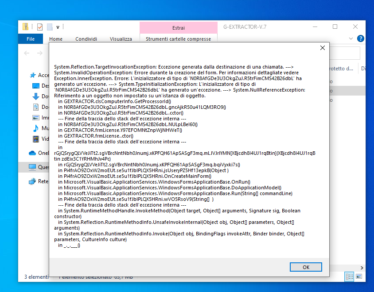Click the Explorer search field

(x=345, y=53)
